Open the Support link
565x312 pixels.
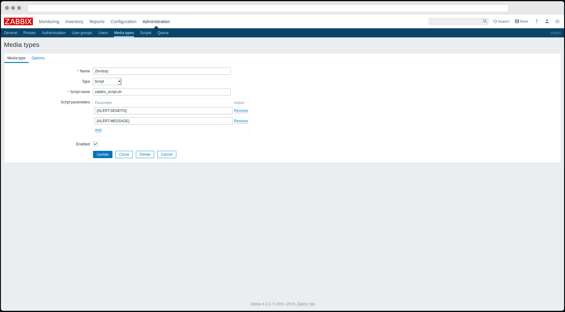[501, 21]
